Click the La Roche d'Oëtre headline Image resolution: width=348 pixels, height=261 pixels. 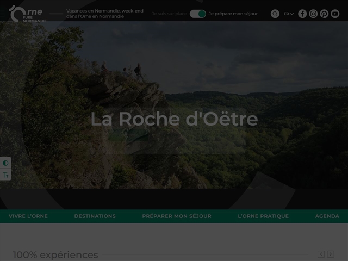[174, 119]
